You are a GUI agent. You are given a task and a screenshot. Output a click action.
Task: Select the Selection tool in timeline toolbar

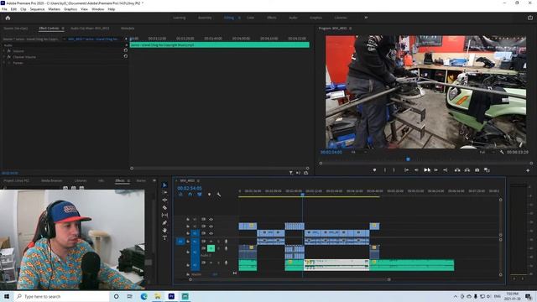(164, 185)
